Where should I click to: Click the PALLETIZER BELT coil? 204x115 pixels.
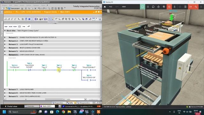click(89, 70)
